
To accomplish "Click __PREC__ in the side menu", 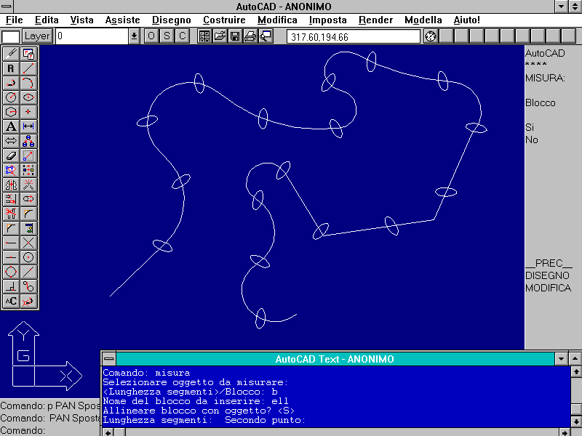I will 549,263.
